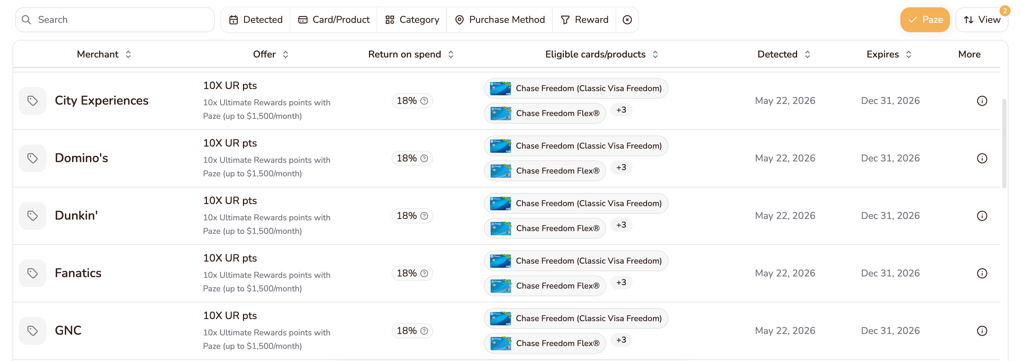Sort by Eligible cards/products column

click(602, 54)
